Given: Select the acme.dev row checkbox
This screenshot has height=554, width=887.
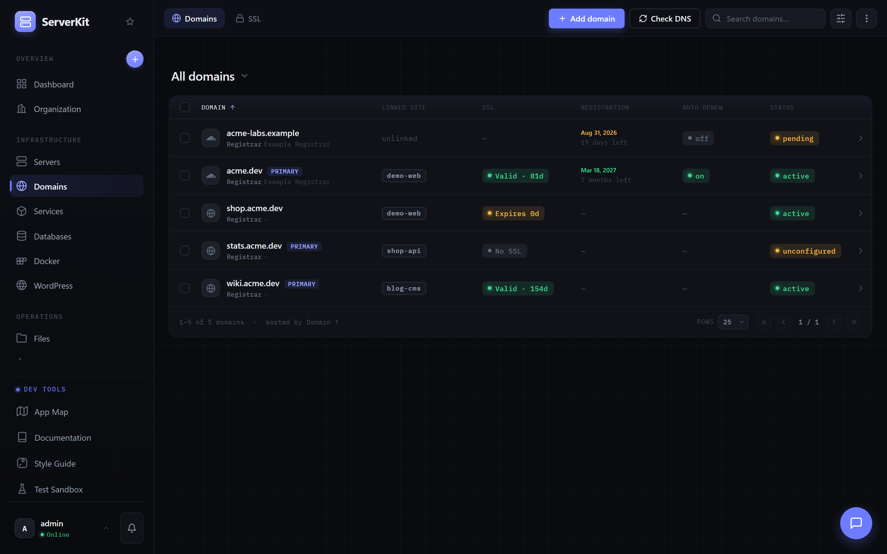Looking at the screenshot, I should [185, 176].
